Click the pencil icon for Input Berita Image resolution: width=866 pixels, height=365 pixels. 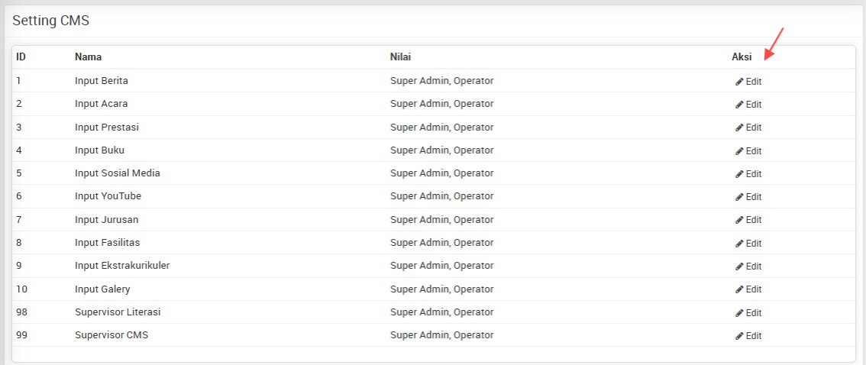(x=739, y=82)
